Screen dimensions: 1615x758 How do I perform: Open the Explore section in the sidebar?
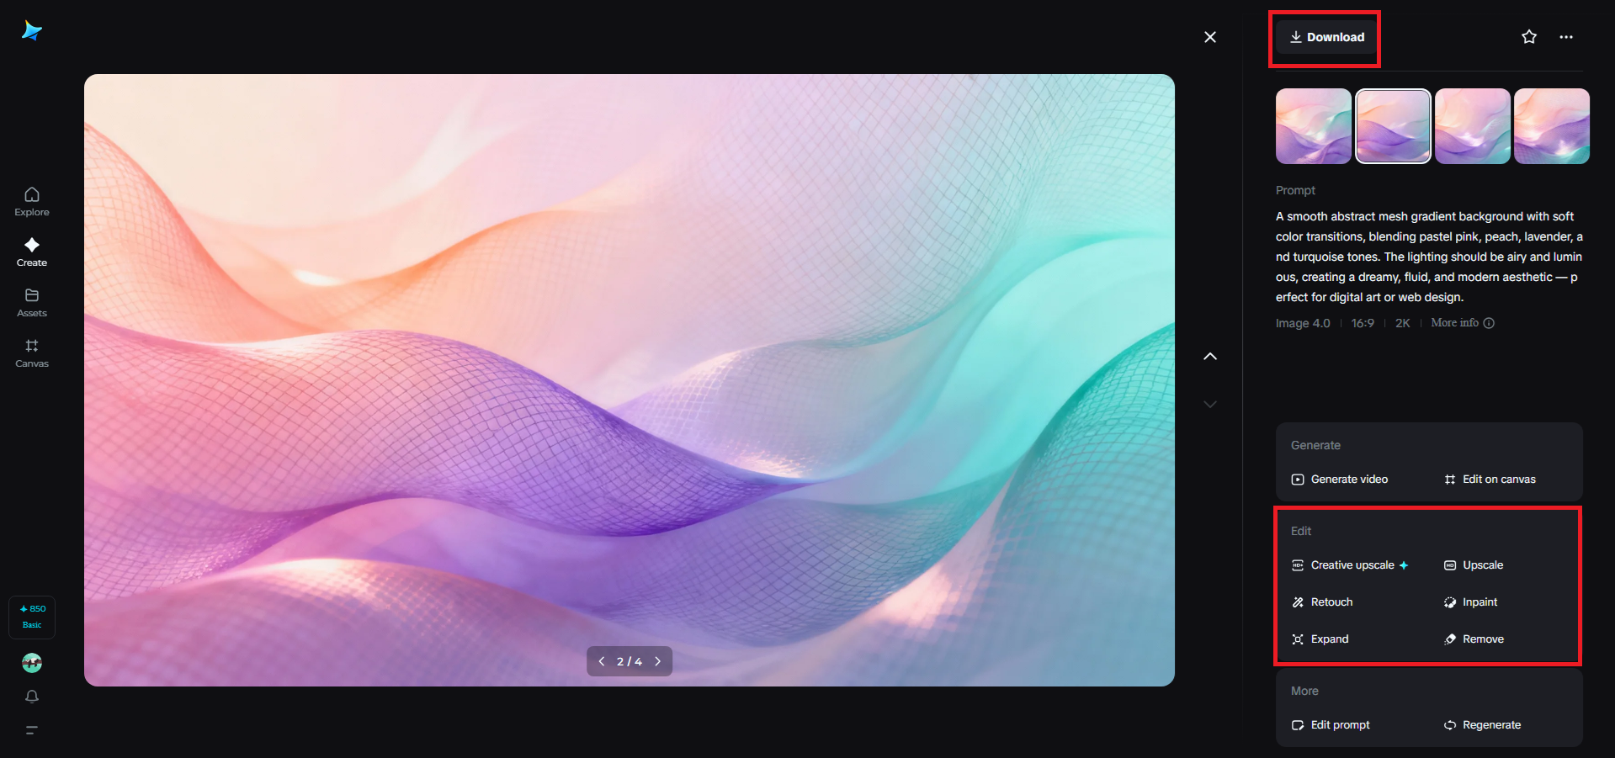31,200
